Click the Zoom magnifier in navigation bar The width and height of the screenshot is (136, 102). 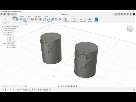click(68, 86)
